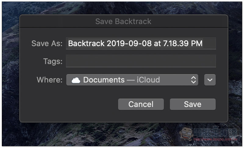Click the mountain desktop wallpaper above the dialog
This screenshot has height=148, width=244.
(123, 8)
